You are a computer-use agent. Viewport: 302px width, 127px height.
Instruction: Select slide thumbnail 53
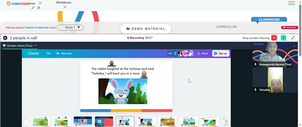point(83,121)
